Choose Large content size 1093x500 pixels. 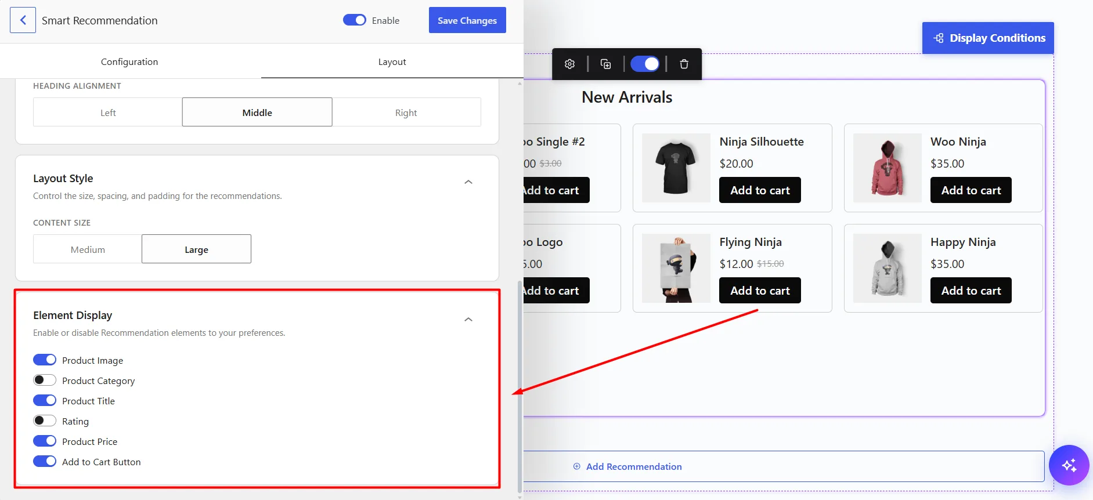point(196,249)
